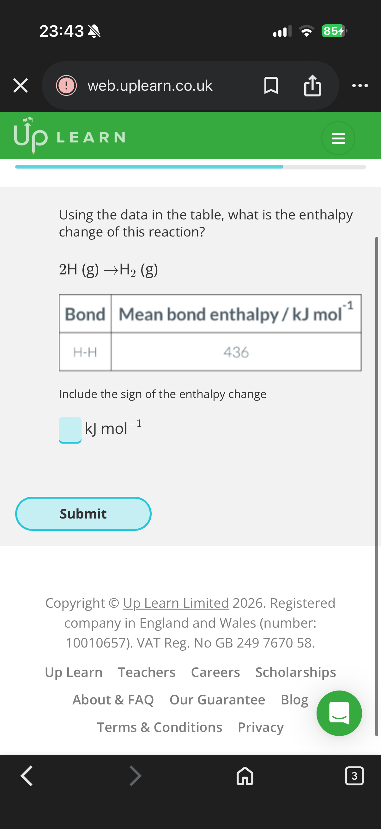Close the browser page with X

(x=21, y=86)
